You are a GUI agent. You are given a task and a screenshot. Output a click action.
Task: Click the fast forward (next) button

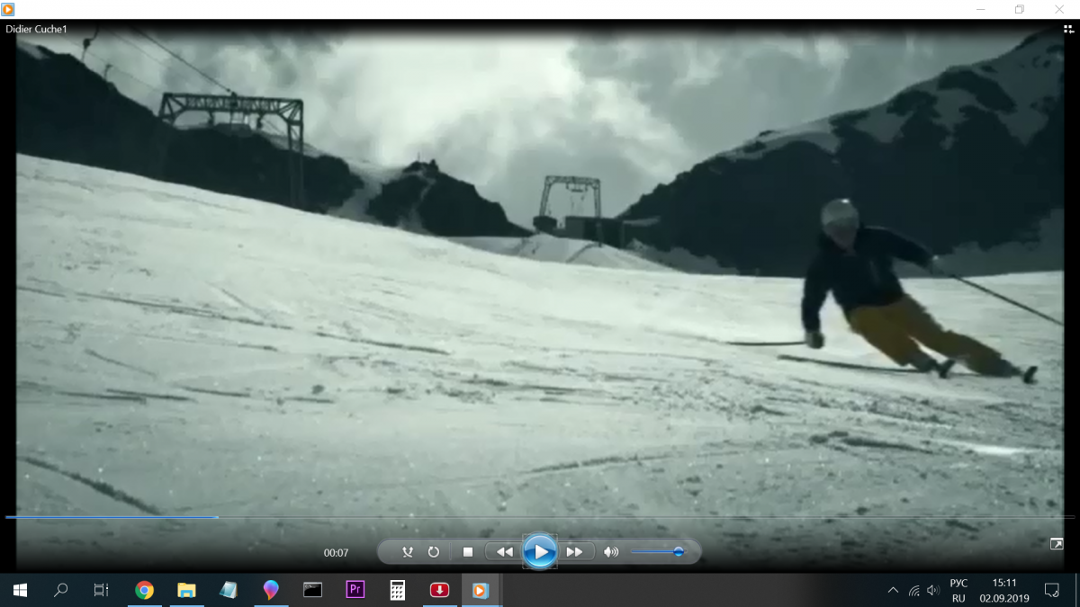pos(575,552)
